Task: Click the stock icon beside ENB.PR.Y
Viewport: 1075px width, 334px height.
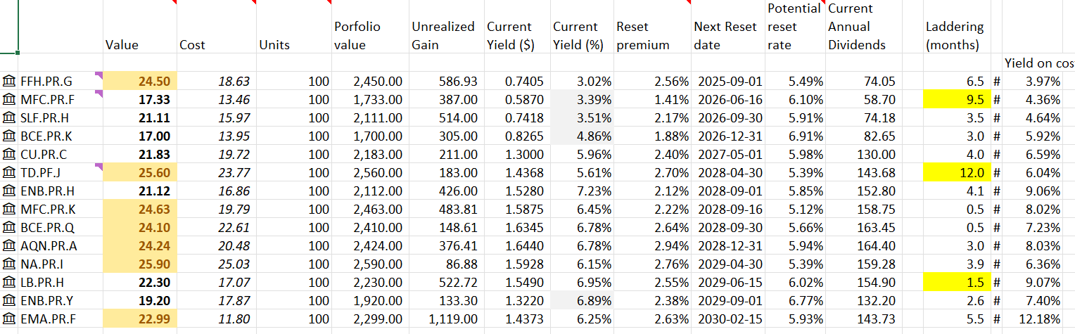Action: pyautogui.click(x=9, y=301)
